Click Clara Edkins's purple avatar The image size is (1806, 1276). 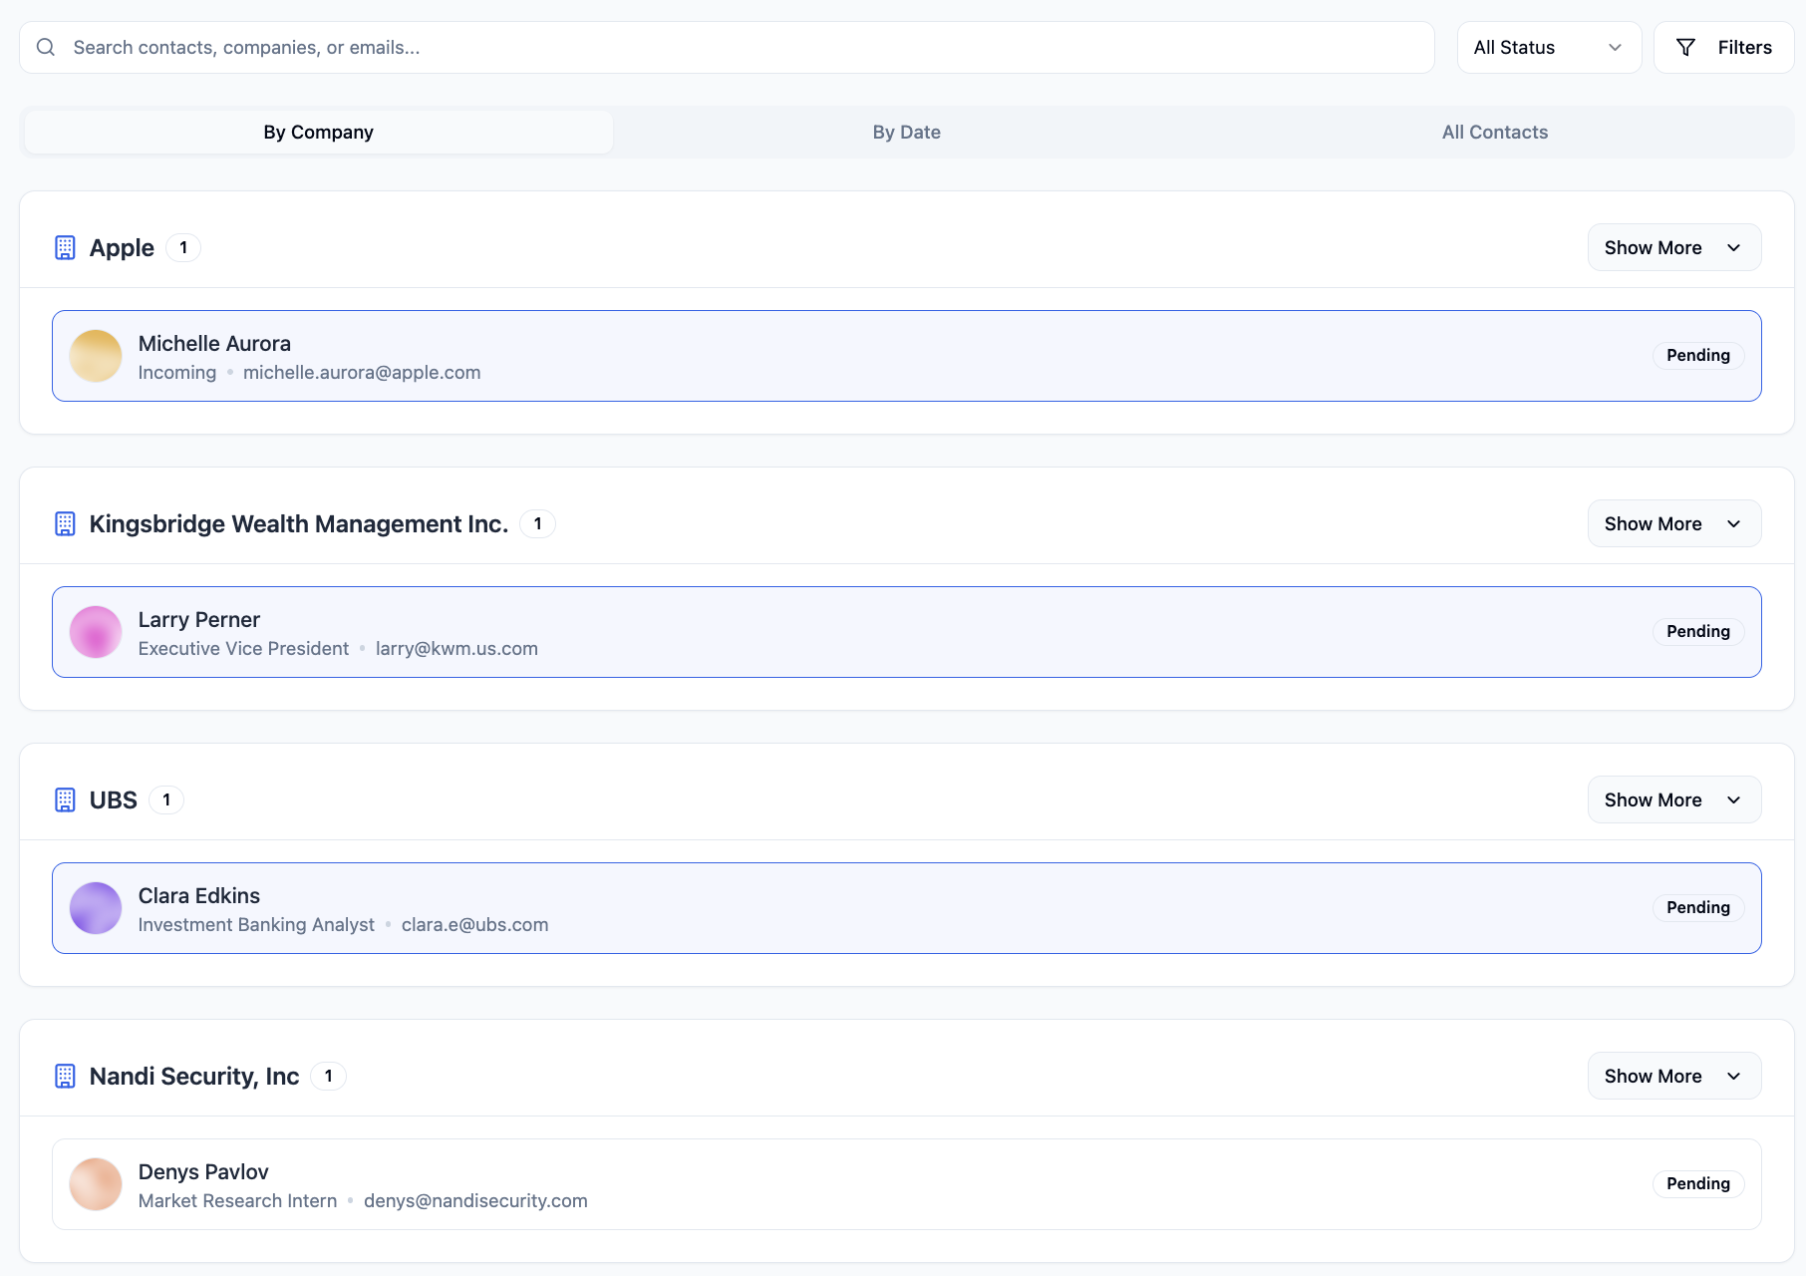pos(96,908)
